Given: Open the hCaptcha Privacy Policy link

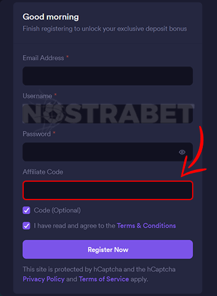Looking at the screenshot, I should pos(44,279).
